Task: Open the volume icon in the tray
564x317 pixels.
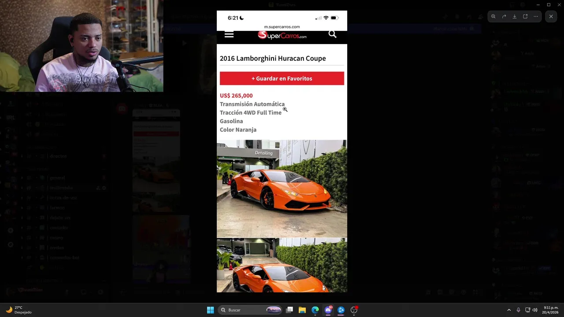Action: pyautogui.click(x=535, y=310)
